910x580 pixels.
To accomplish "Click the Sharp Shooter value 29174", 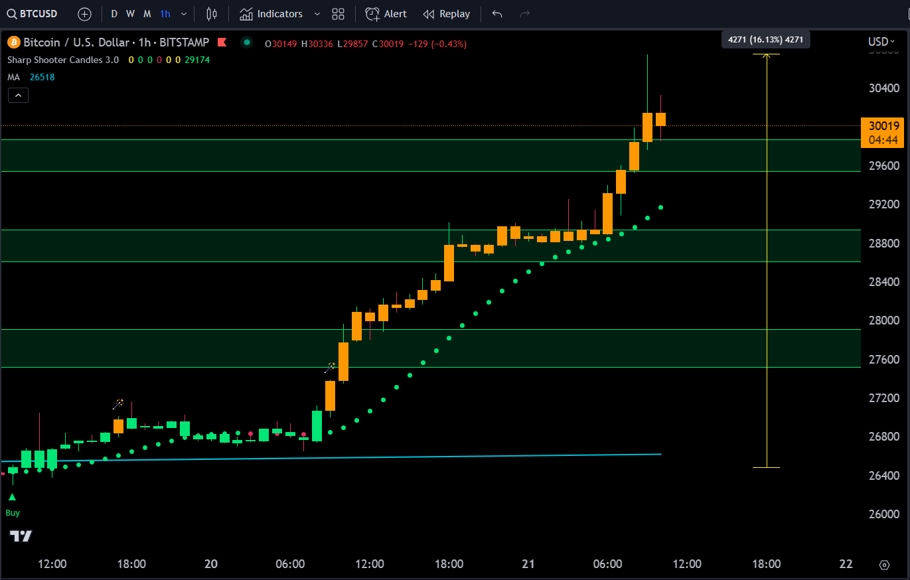I will coord(198,60).
